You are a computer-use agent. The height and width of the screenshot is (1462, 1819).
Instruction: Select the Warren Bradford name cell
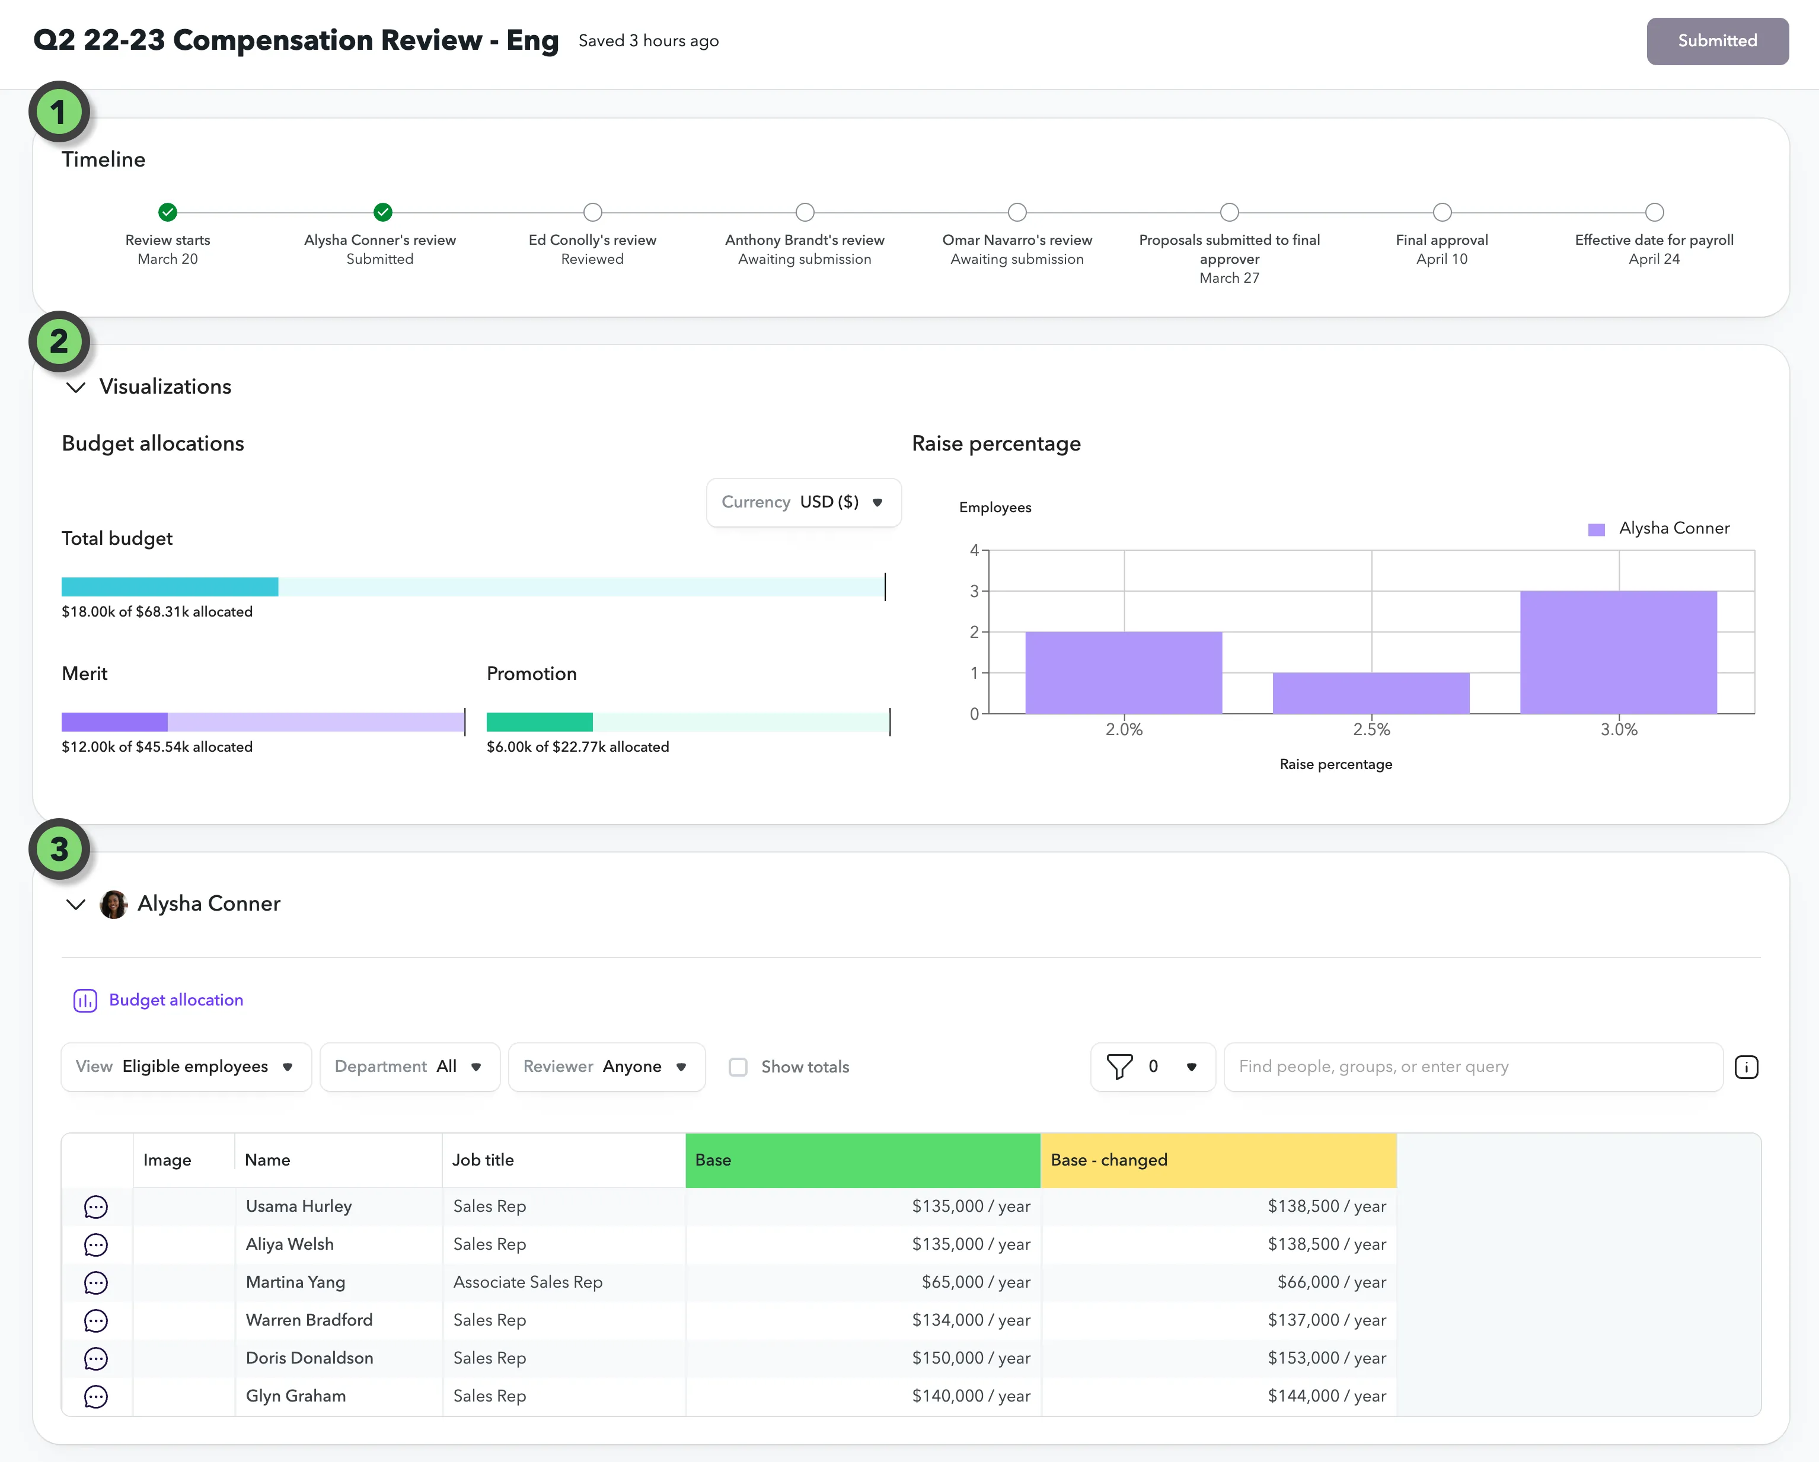339,1320
